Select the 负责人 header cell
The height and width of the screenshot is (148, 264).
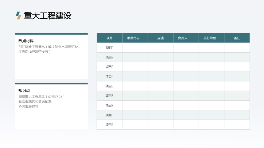[x=186, y=38]
